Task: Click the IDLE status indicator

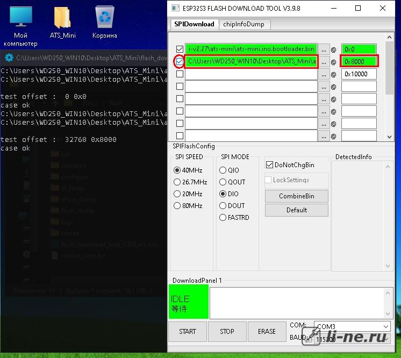Action: coord(189,302)
